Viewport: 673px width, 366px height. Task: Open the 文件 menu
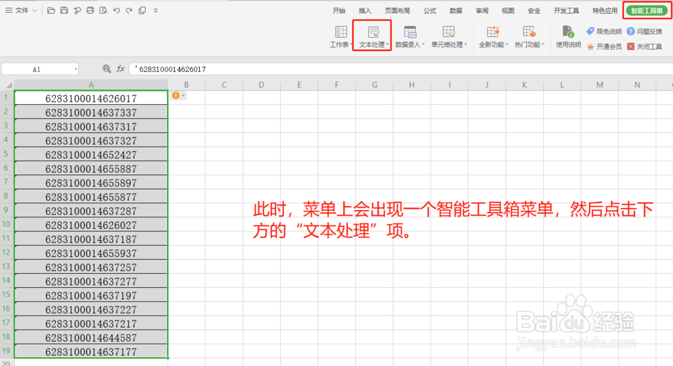tap(22, 10)
